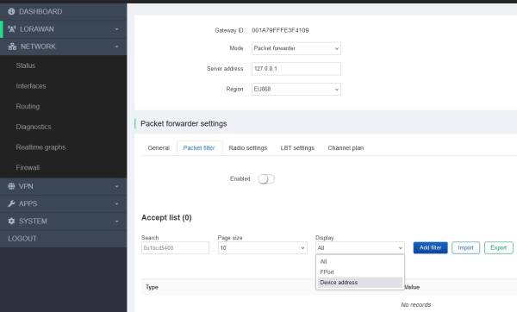
Task: Click the Apps wrench icon
Action: pyautogui.click(x=11, y=203)
